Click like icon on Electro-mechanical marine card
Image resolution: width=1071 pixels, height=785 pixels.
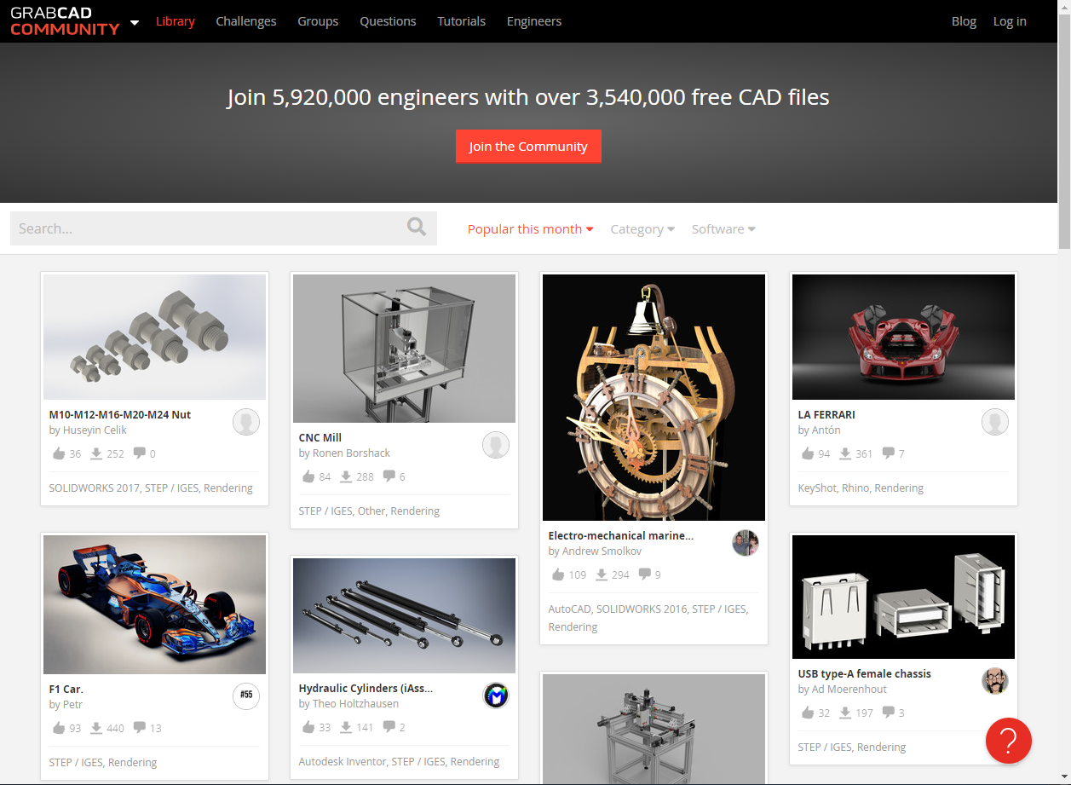point(559,574)
